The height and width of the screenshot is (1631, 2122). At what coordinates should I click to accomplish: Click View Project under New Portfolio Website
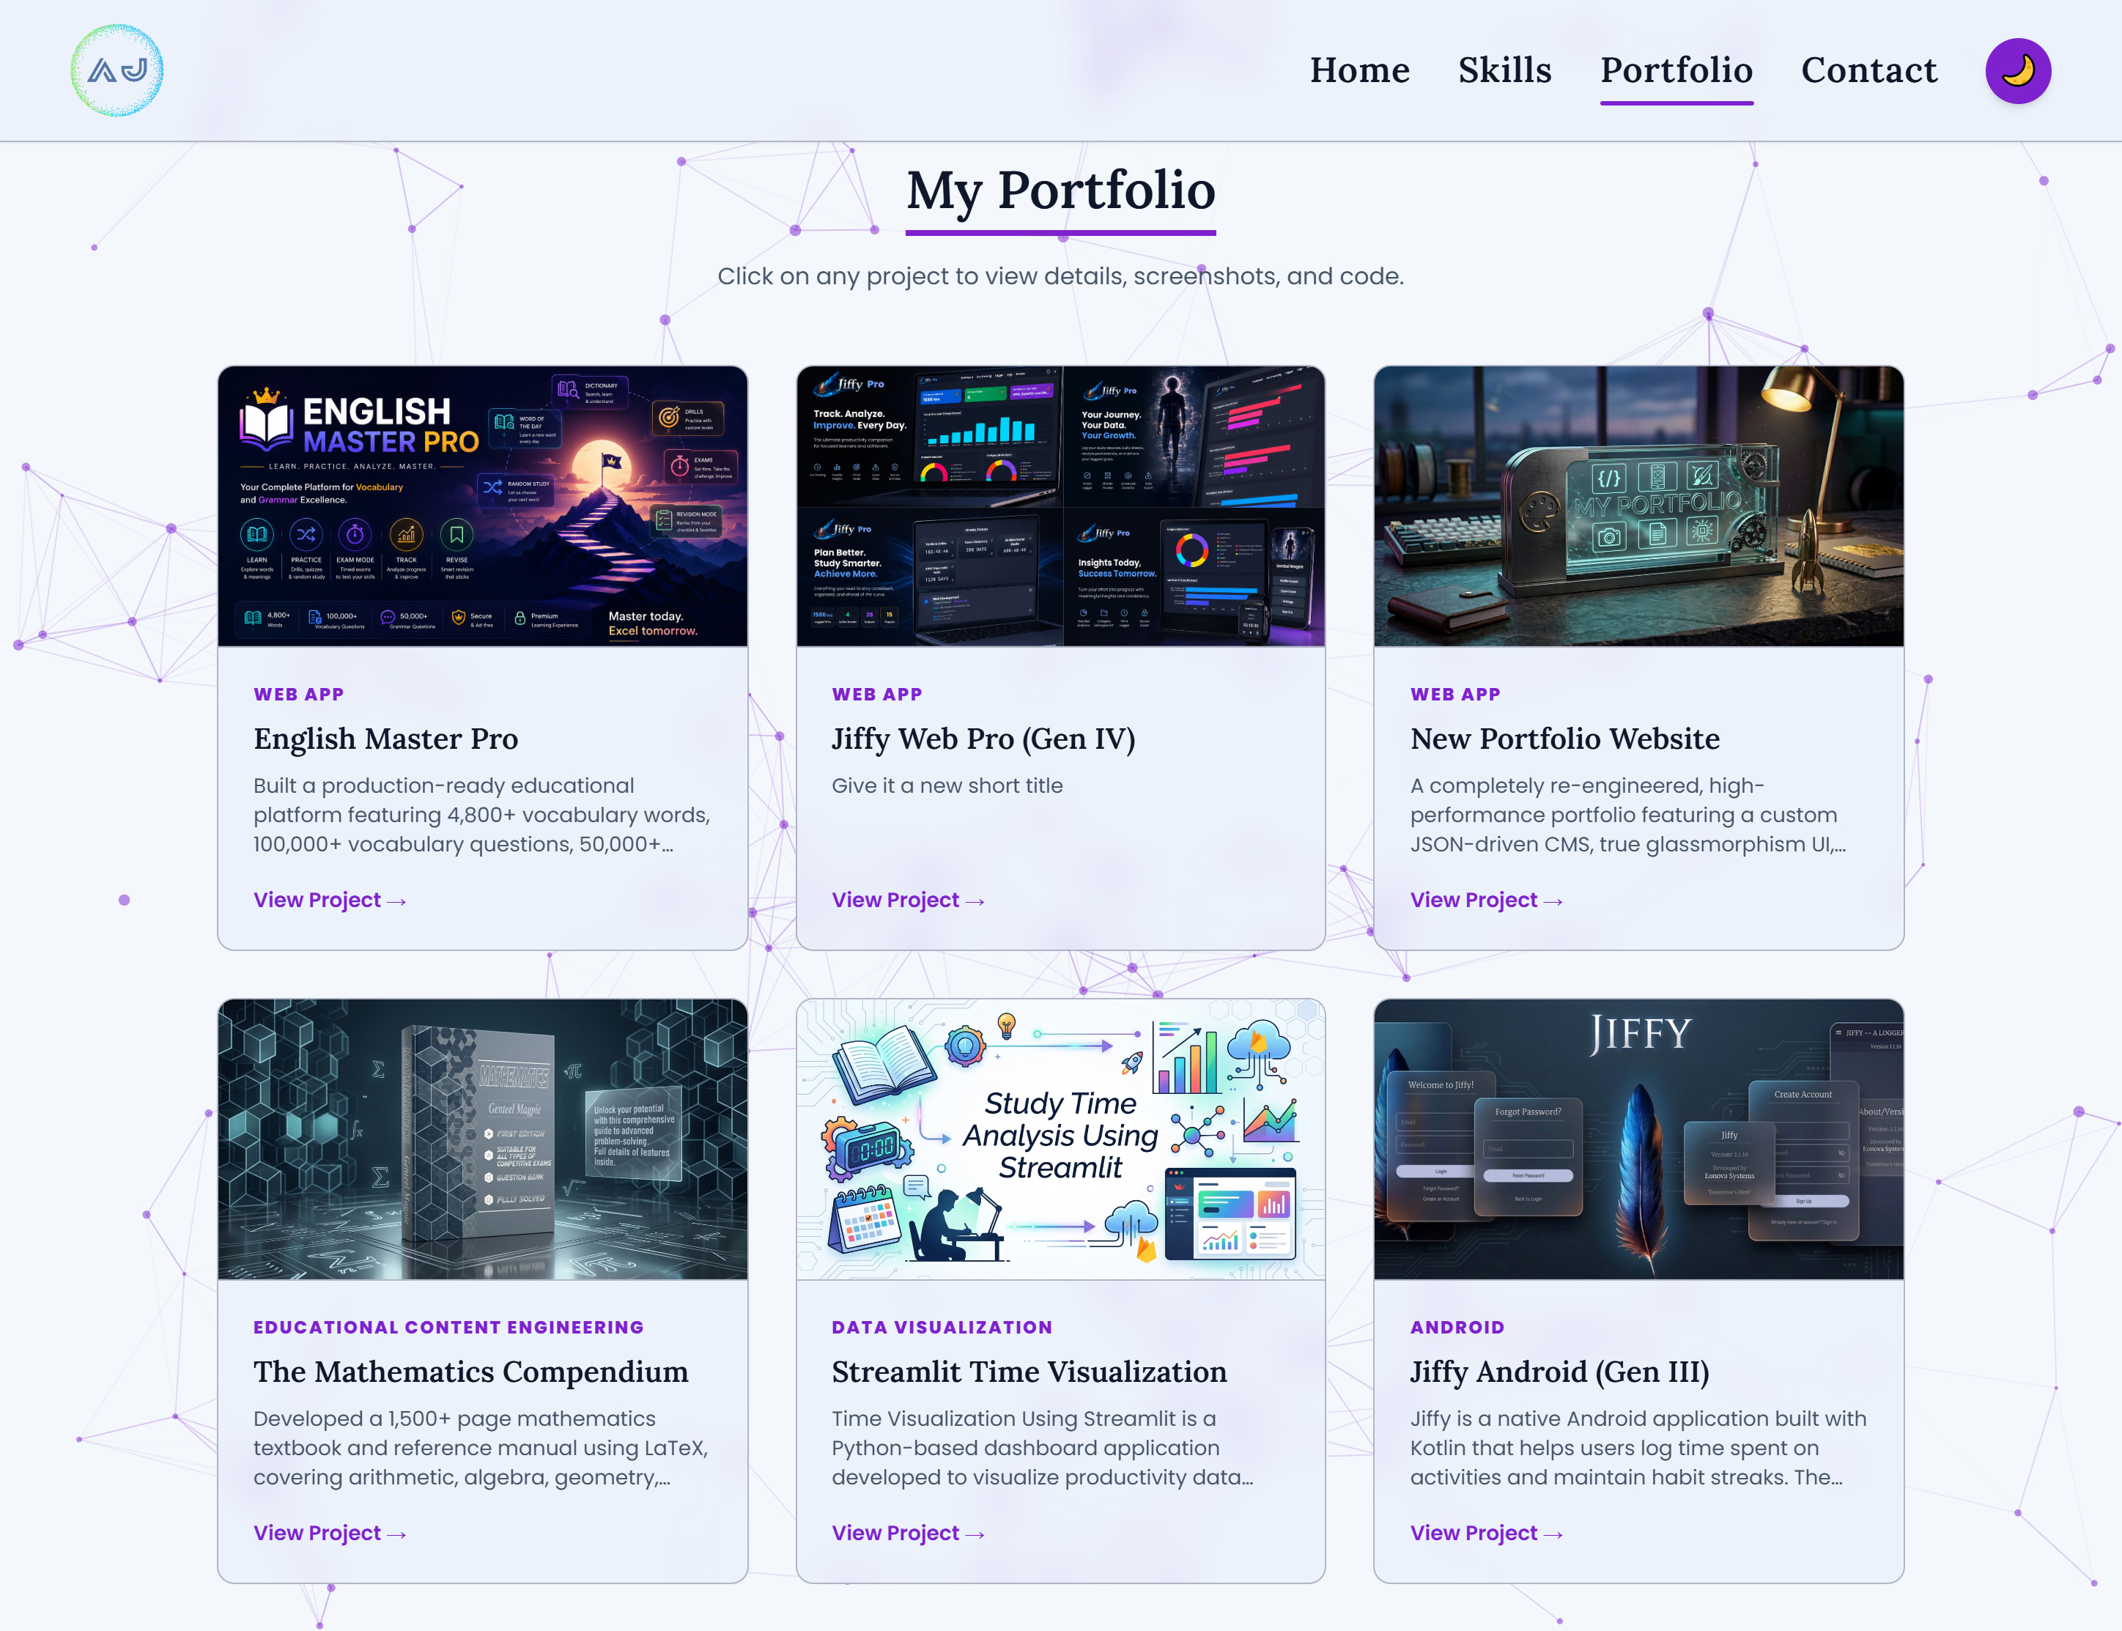(x=1486, y=900)
